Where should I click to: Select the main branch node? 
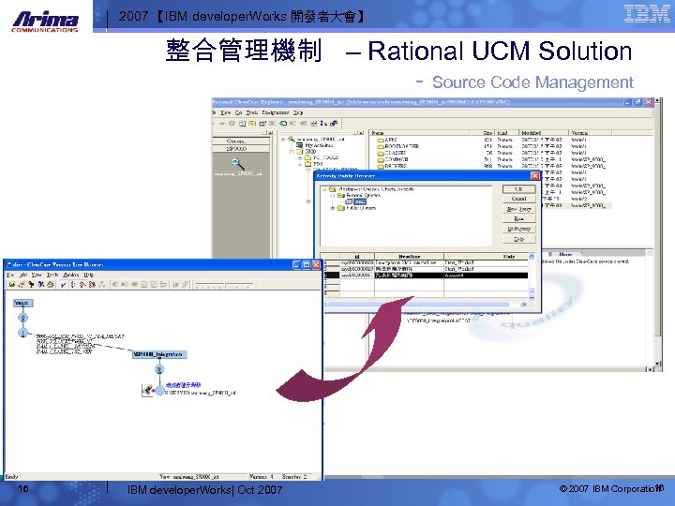tap(22, 303)
